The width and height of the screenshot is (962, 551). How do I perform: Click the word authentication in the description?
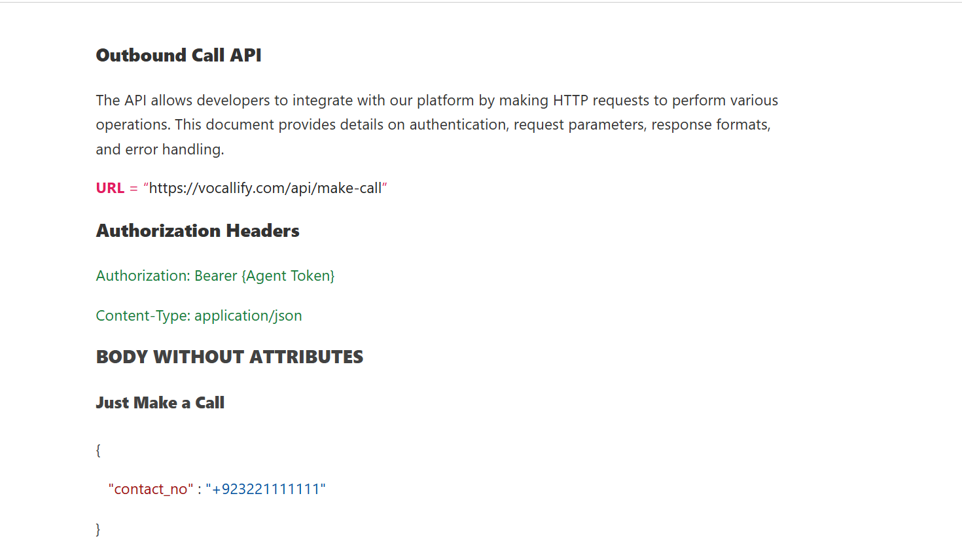coord(458,125)
